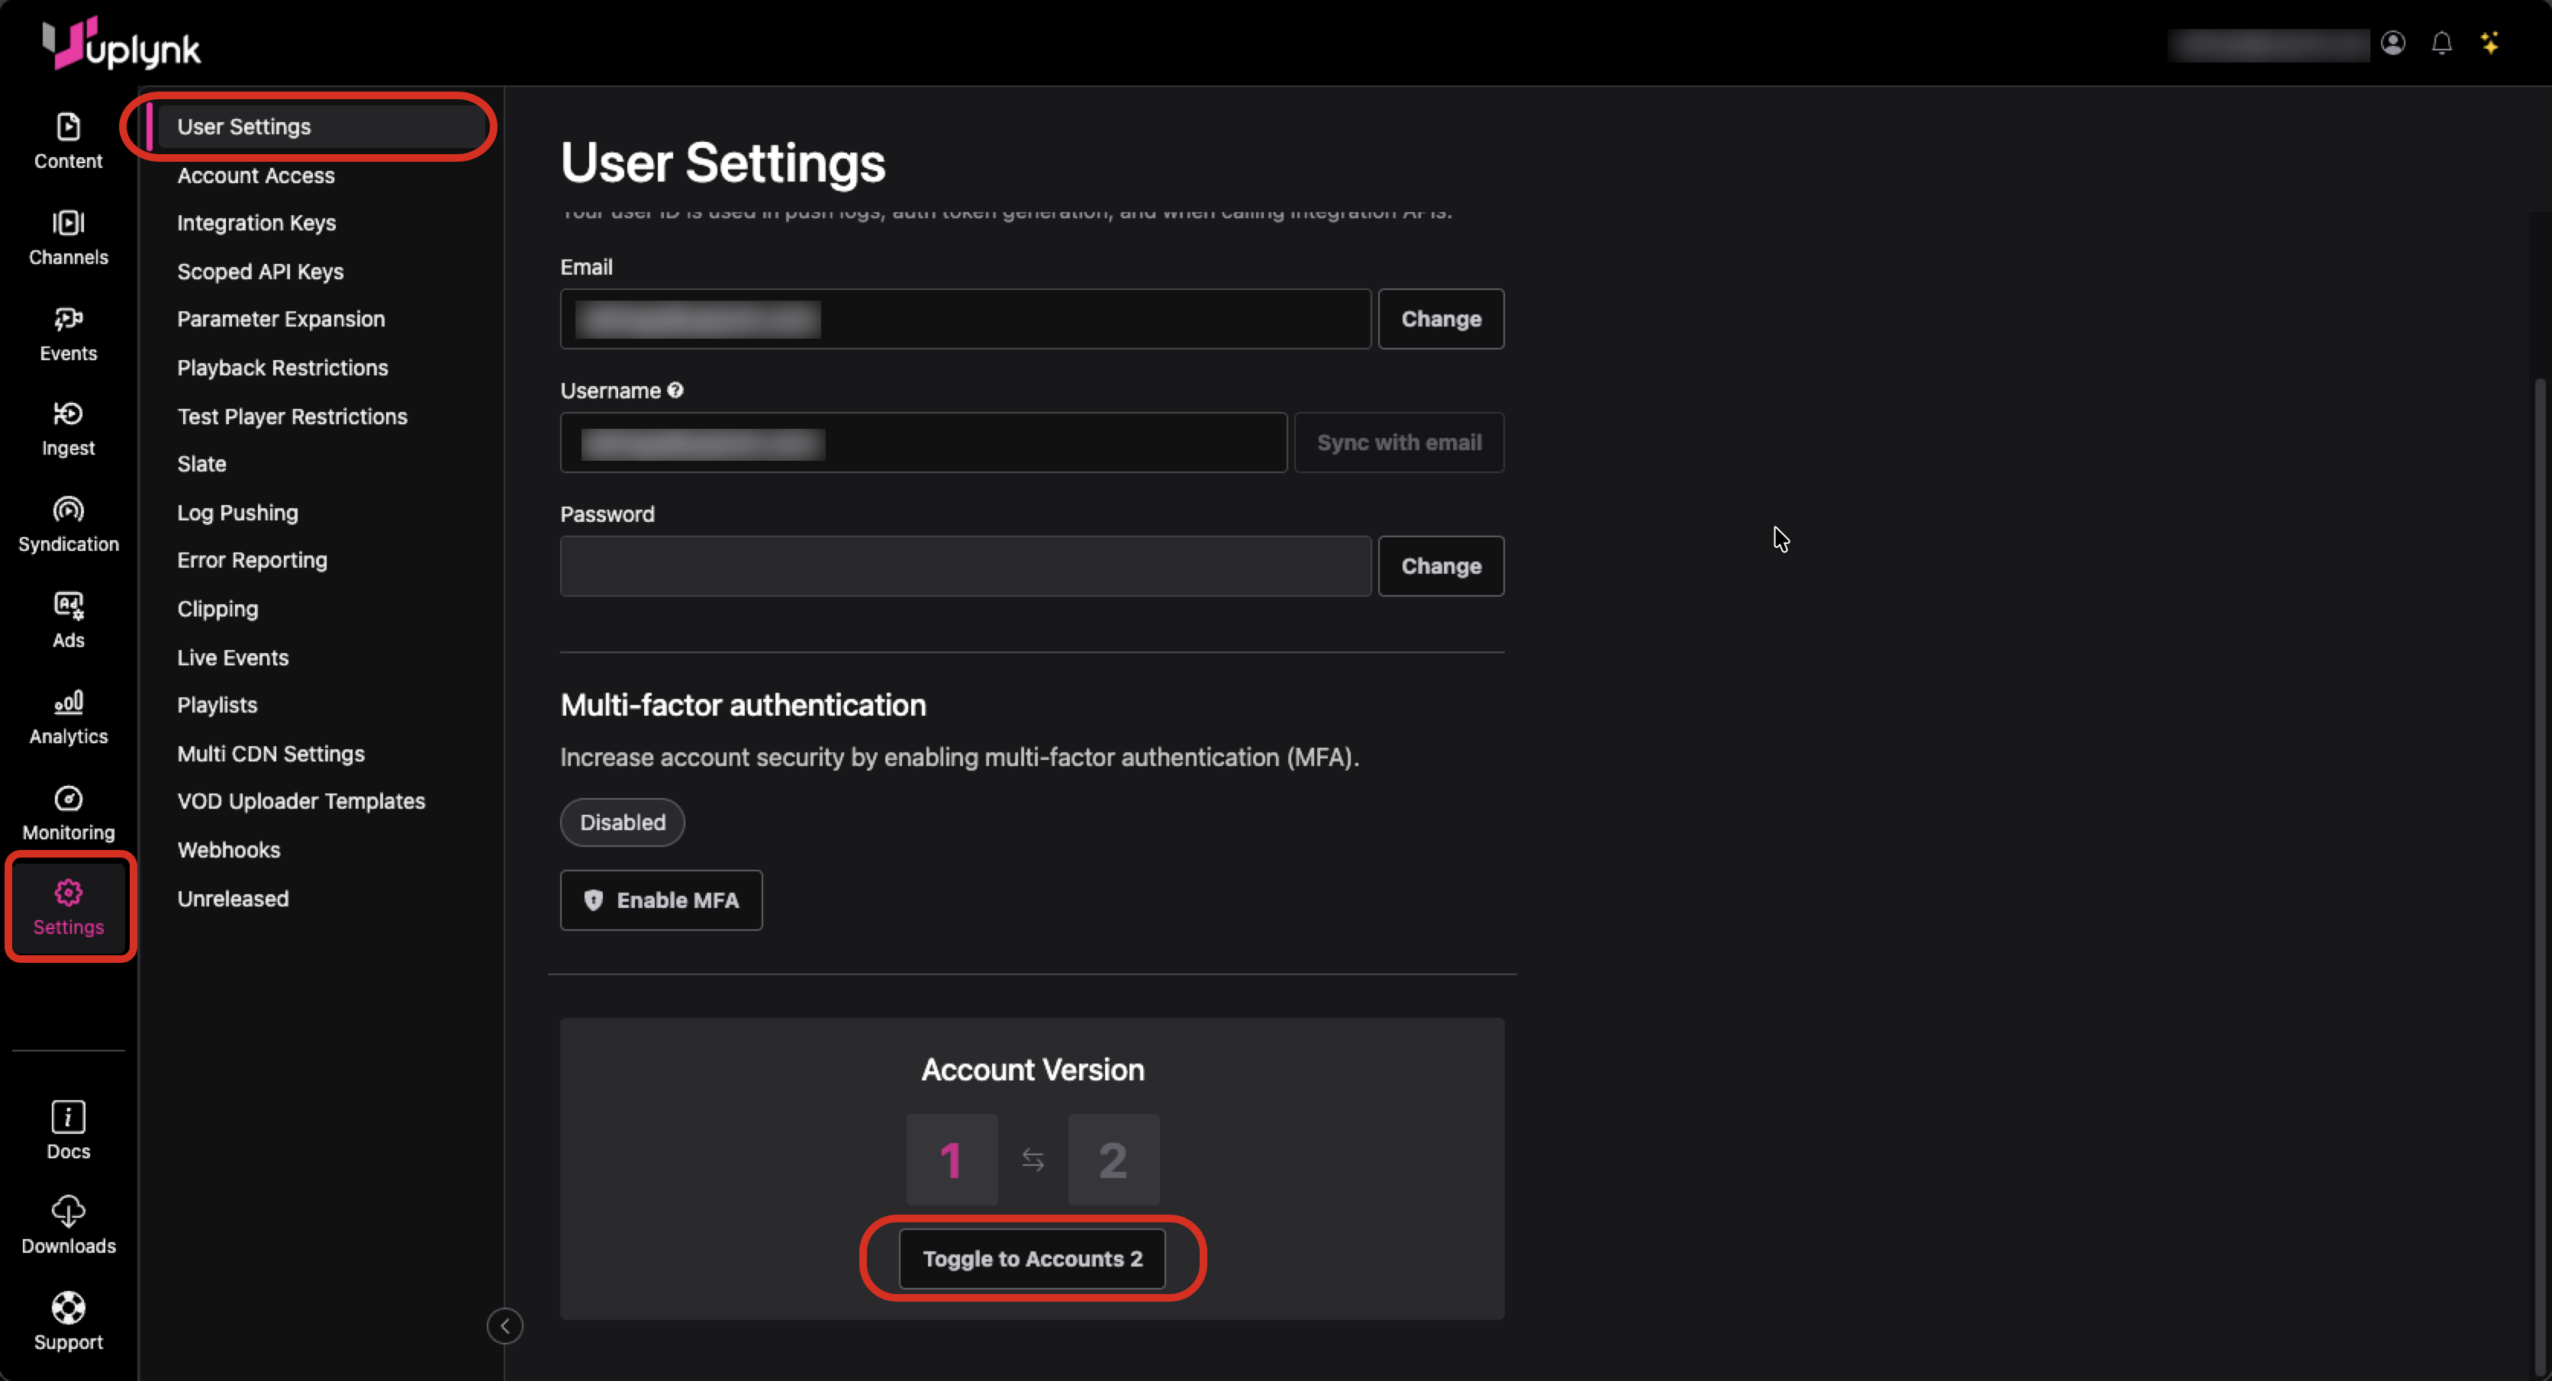Open the user profile avatar icon
Viewport: 2552px width, 1381px height.
[2392, 43]
